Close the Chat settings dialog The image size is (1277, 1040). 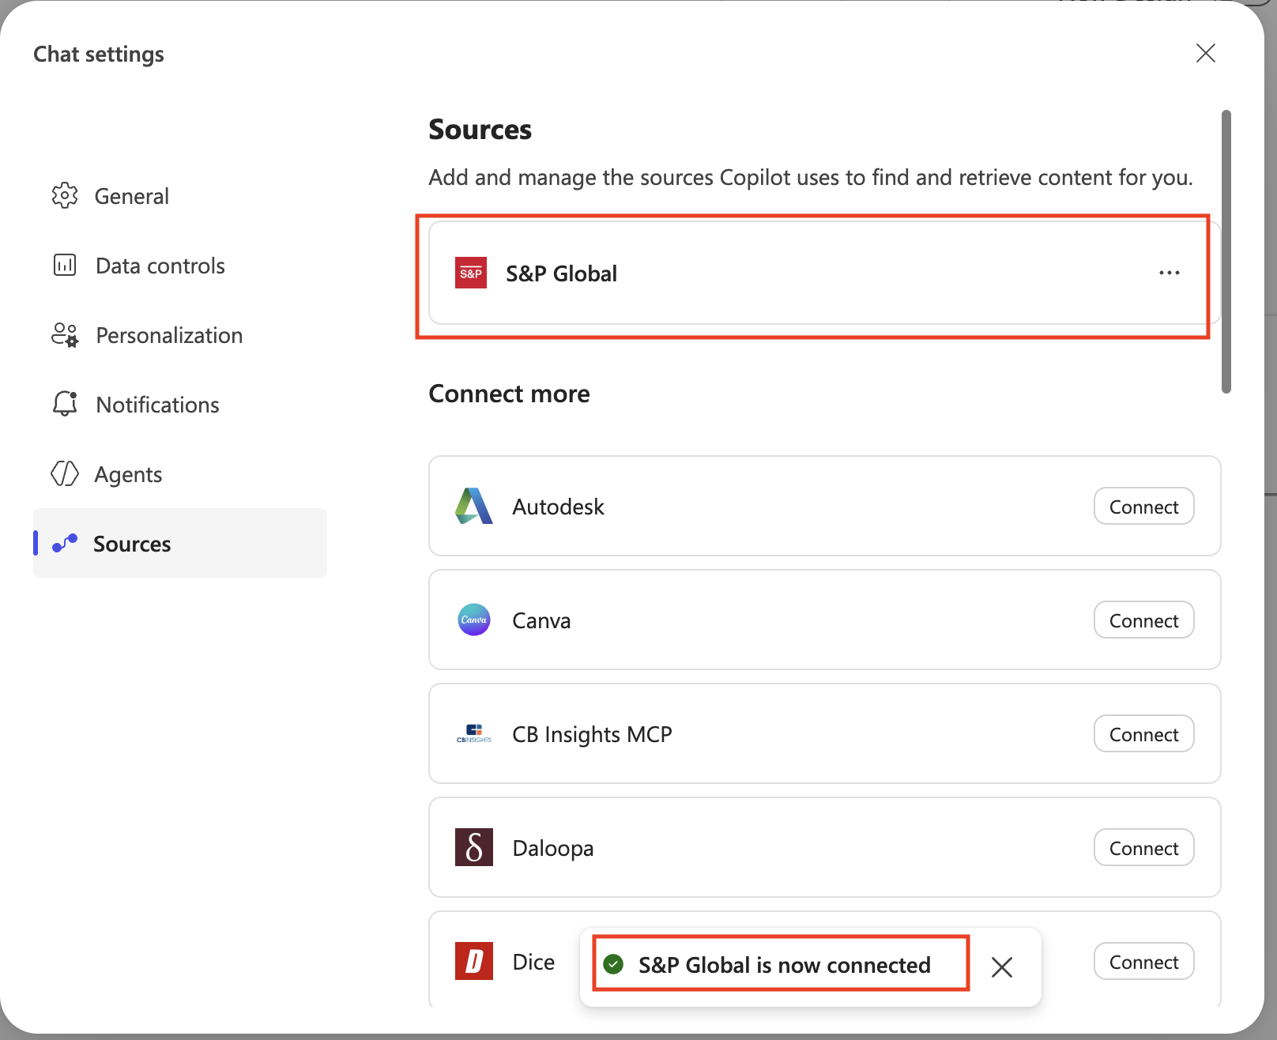point(1206,53)
